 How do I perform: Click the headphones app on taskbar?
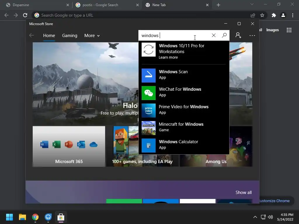(48, 217)
